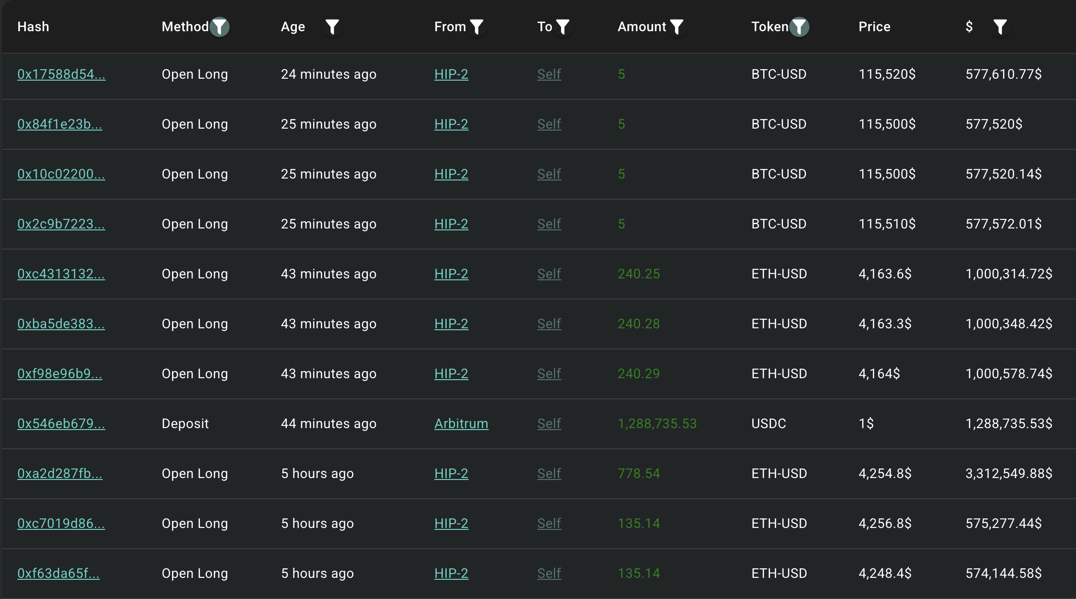This screenshot has height=599, width=1076.
Task: Open transaction hash 0xf98e96b9
Action: pyautogui.click(x=60, y=373)
